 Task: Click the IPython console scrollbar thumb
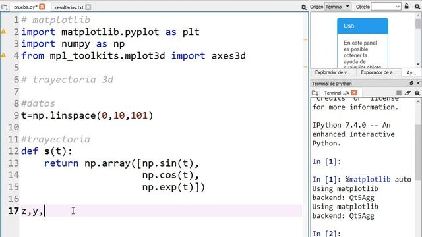418,152
